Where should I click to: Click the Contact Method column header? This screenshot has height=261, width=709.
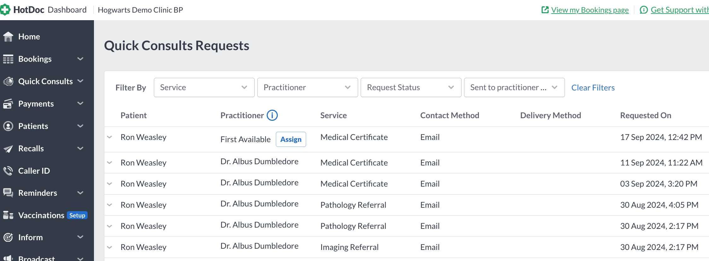pyautogui.click(x=450, y=115)
